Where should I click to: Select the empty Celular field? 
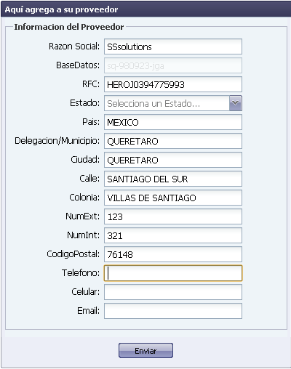173,292
